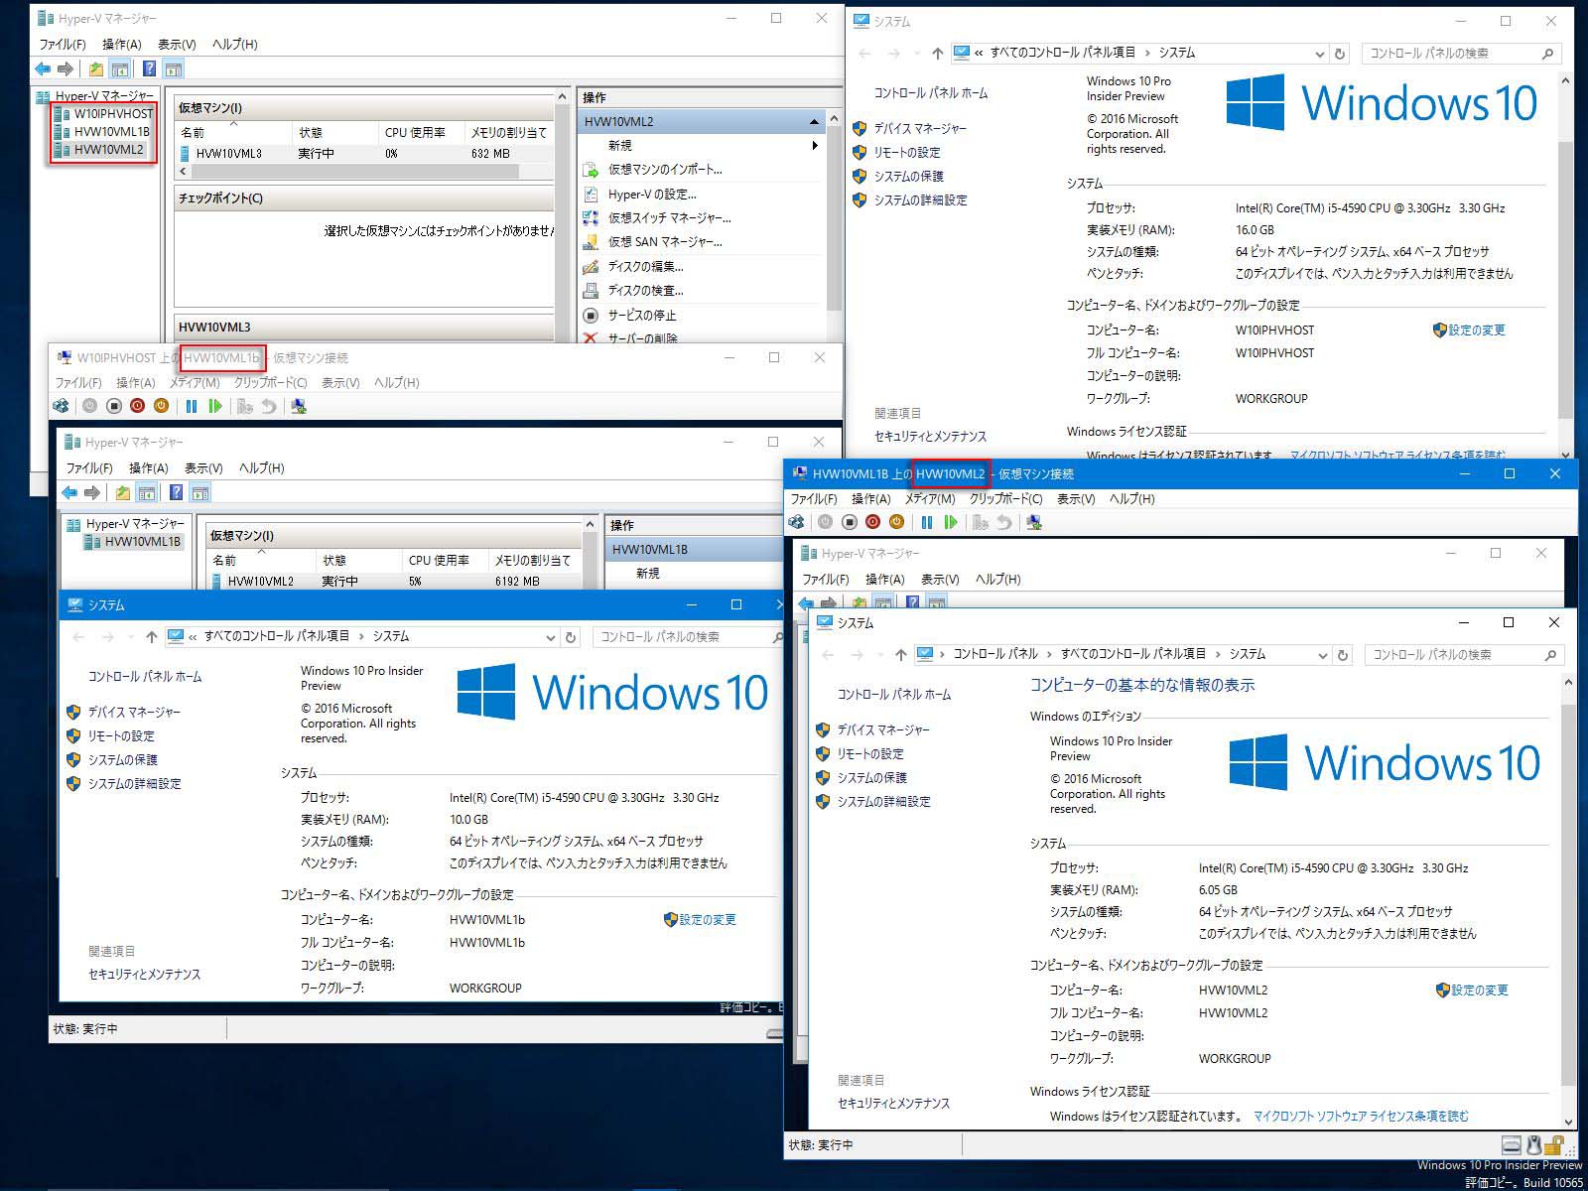Collapse the HVW10VML2 actions header in host pane
1588x1191 pixels.
click(814, 121)
